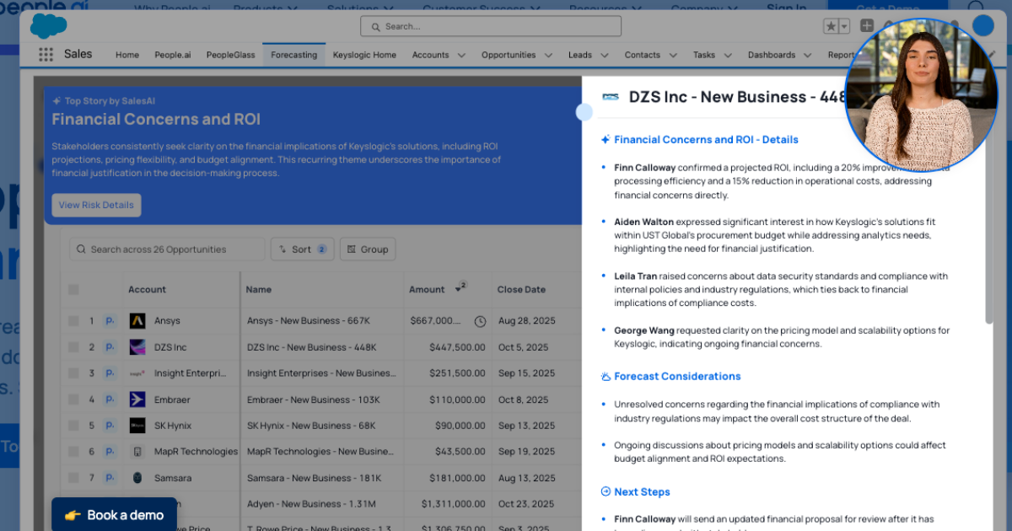Switch to the PeopleGlass tab
The image size is (1012, 531).
coord(230,55)
